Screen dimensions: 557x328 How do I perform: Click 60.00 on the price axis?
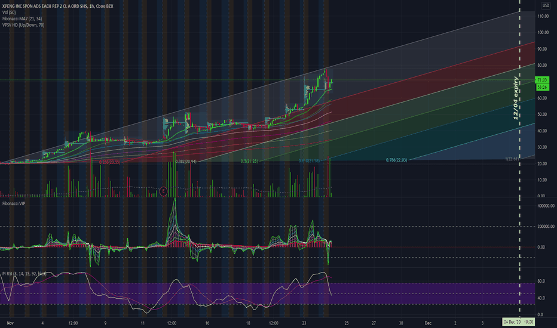(542, 98)
